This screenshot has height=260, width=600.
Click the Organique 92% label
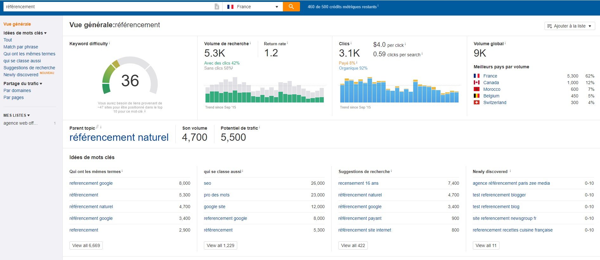(353, 68)
